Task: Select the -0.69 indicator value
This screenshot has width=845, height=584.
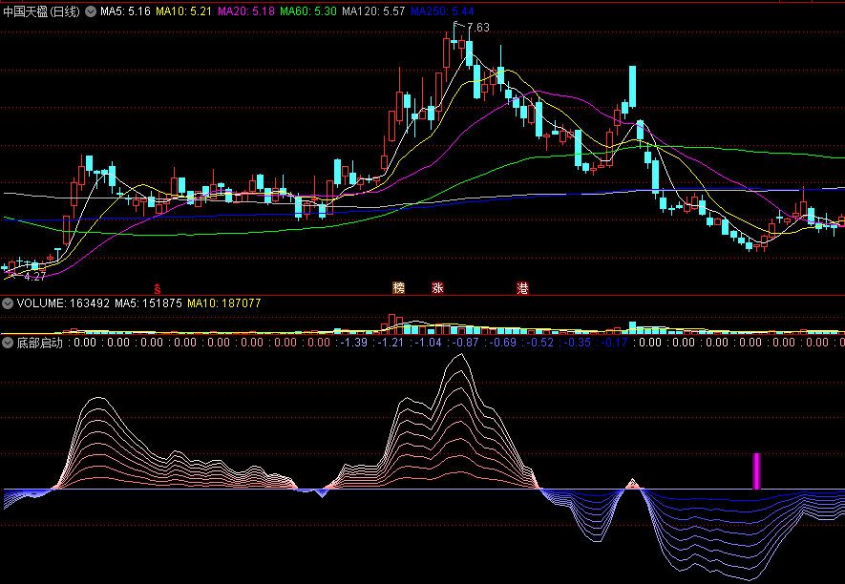Action: click(x=502, y=343)
